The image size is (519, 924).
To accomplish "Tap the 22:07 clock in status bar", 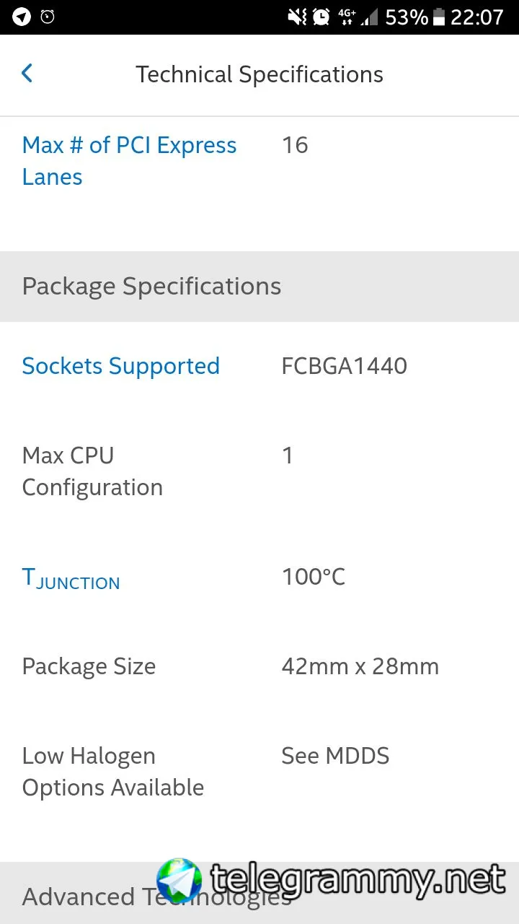I will coord(476,17).
